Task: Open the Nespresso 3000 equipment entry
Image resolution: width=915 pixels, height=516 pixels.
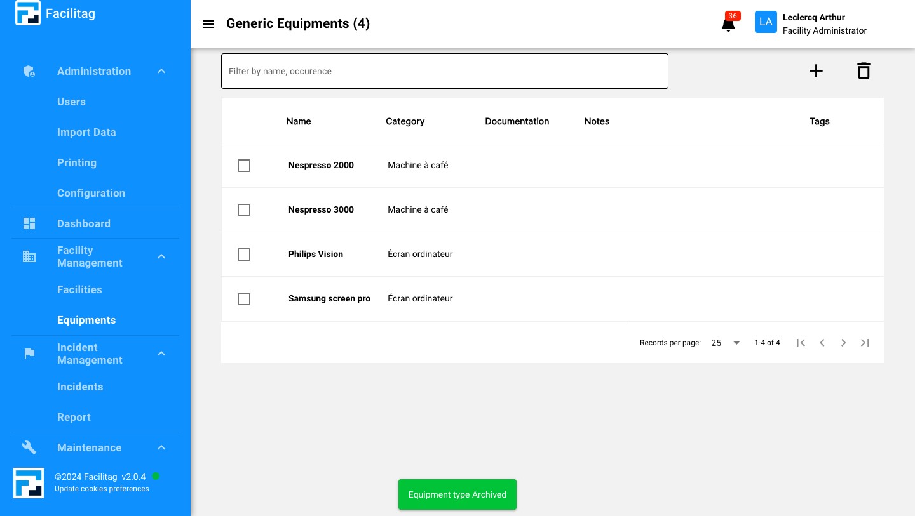Action: click(x=321, y=209)
